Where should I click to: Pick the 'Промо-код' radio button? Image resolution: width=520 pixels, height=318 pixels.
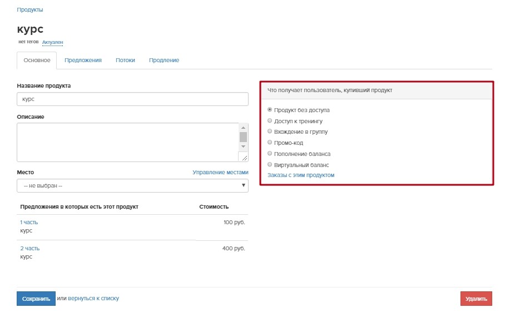pos(270,142)
